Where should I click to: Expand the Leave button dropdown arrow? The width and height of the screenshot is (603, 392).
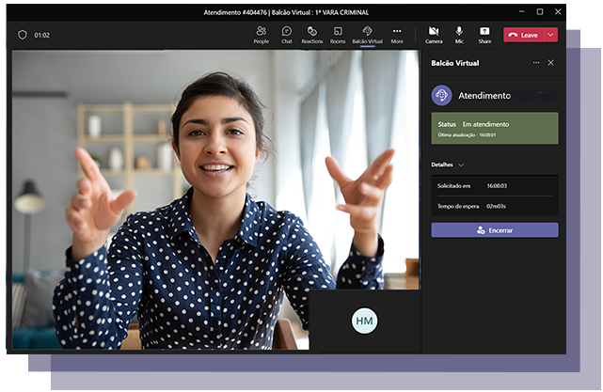point(551,35)
